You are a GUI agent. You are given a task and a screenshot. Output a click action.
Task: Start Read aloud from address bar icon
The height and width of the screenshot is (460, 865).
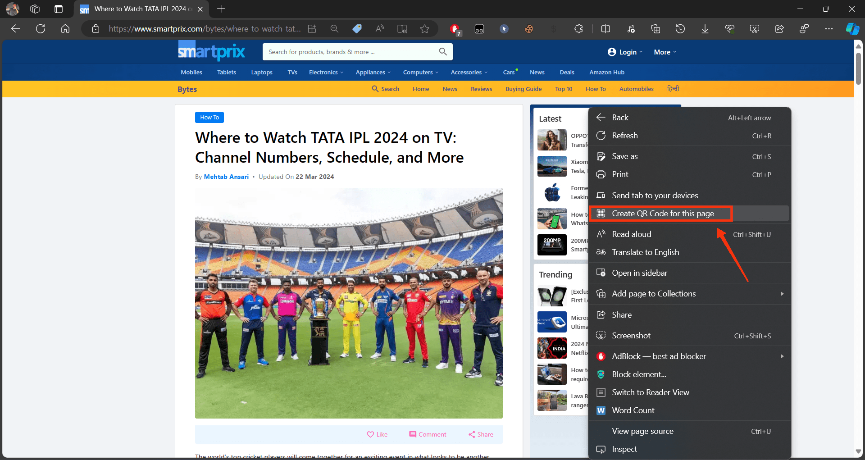coord(380,29)
